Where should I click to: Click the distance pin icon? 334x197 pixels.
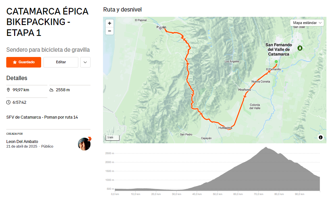[8, 90]
